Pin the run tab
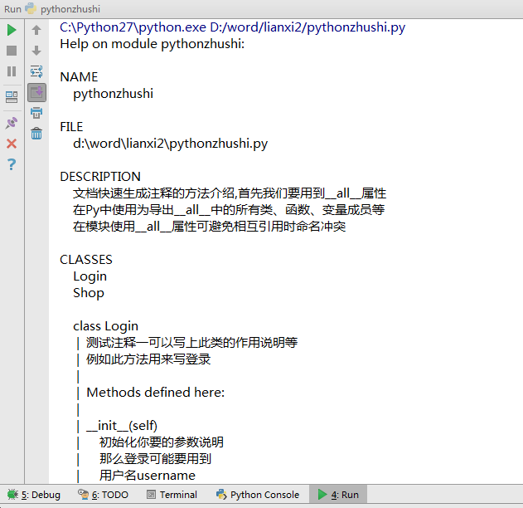Image resolution: width=523 pixels, height=508 pixels. 12,123
